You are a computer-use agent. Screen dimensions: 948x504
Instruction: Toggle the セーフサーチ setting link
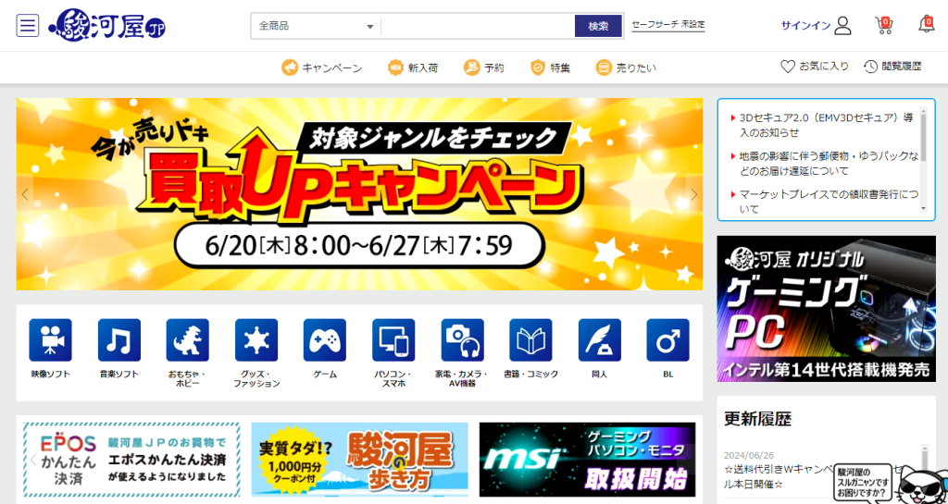click(667, 26)
